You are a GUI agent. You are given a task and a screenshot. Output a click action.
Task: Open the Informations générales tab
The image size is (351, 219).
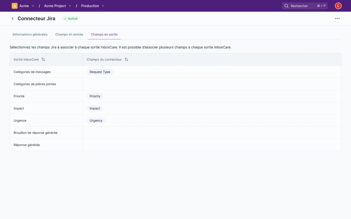(x=30, y=34)
